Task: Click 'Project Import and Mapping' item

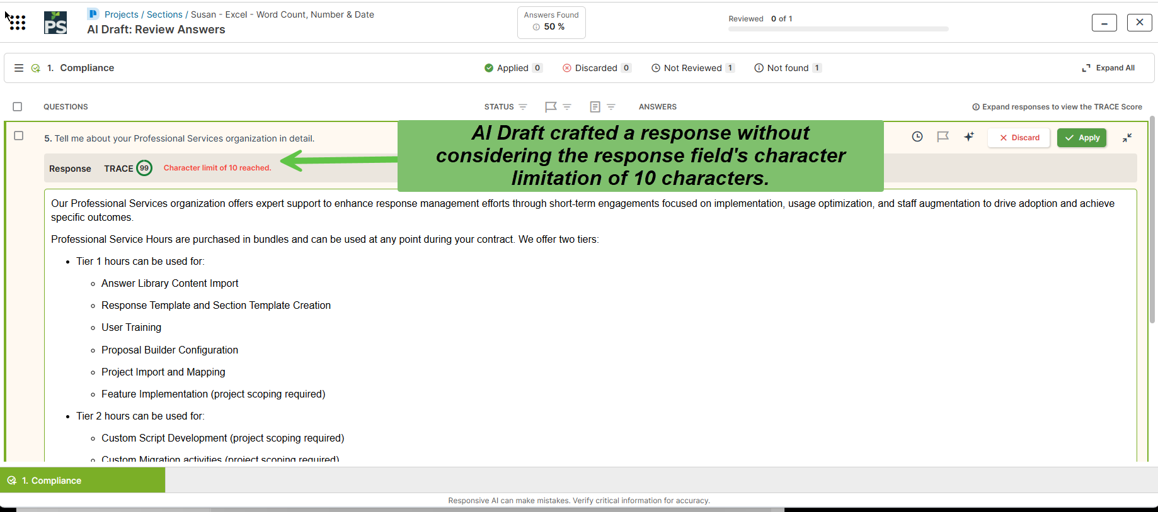Action: (163, 372)
